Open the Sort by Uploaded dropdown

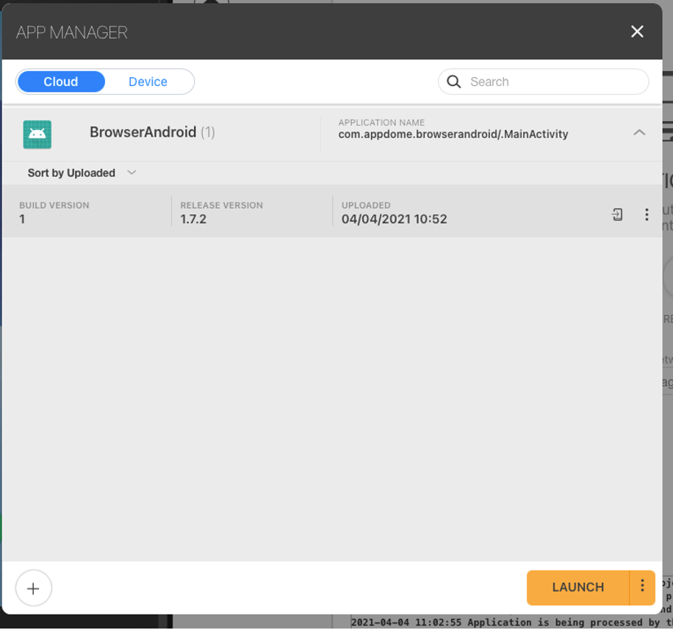72,173
